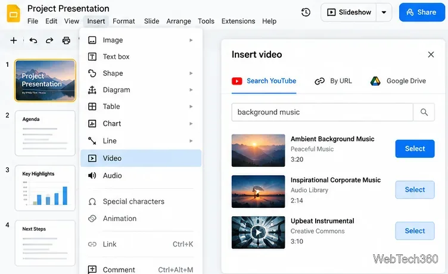Click the Share button

[422, 13]
